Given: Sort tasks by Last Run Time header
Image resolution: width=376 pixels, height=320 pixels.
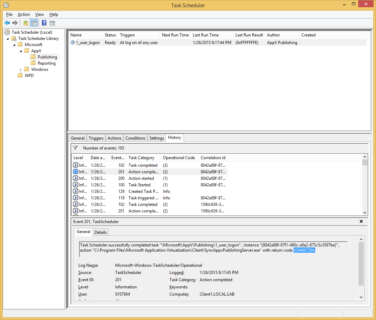Looking at the screenshot, I should 212,35.
